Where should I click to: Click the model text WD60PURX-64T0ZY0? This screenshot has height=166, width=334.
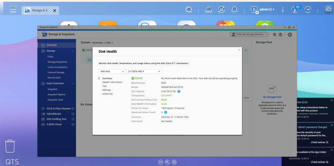click(x=172, y=87)
